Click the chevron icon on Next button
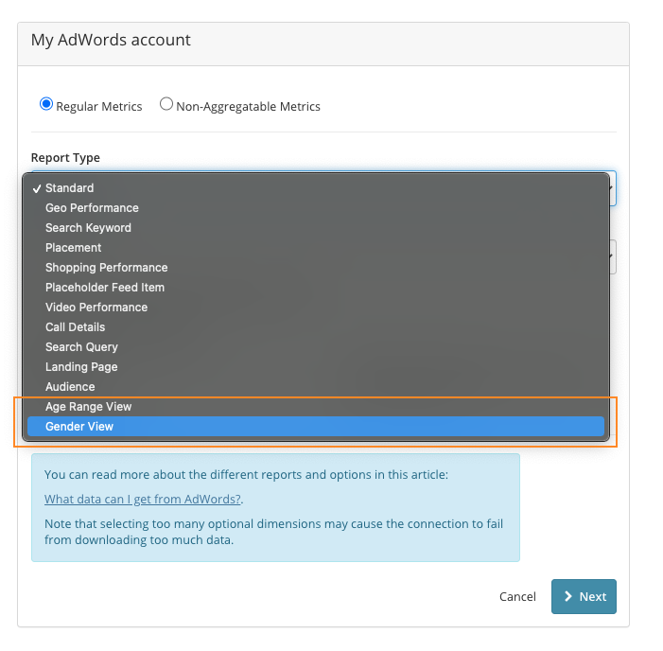Viewport: 663px width, 651px height. (568, 596)
